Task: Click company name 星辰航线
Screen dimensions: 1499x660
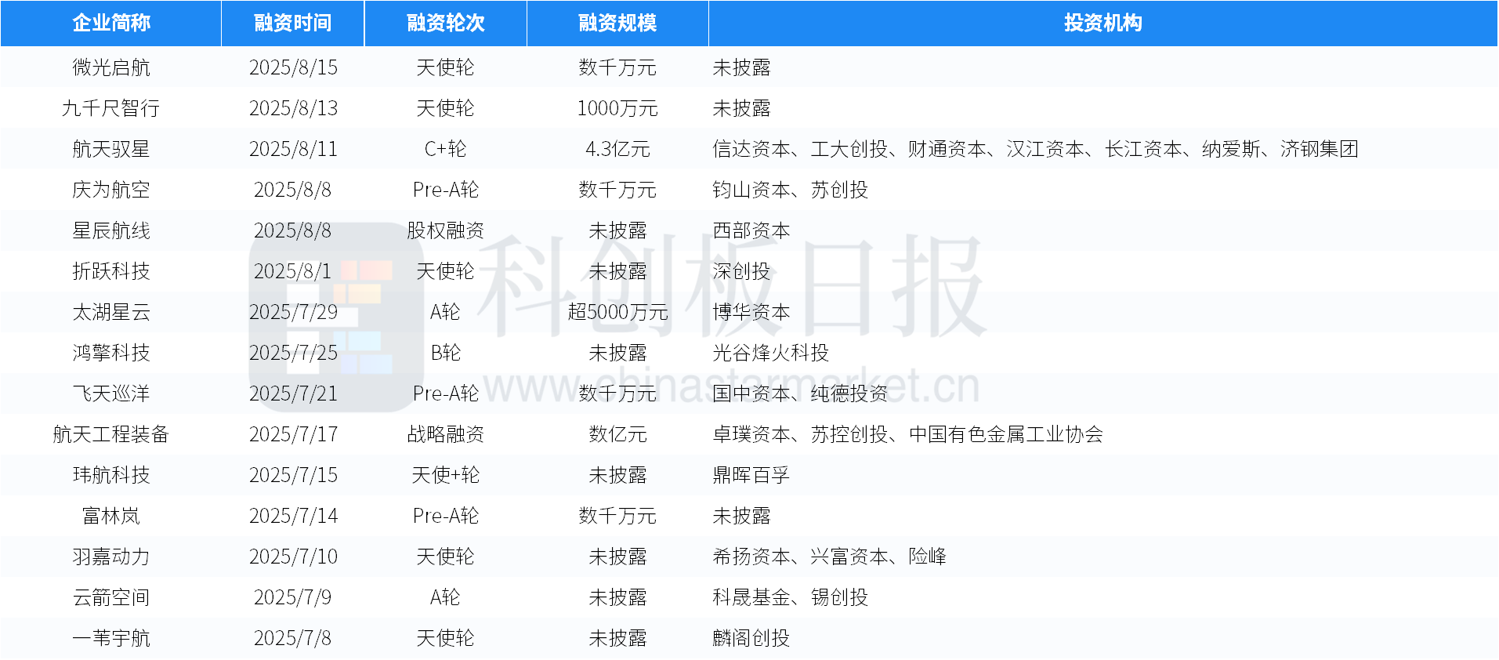Action: [x=111, y=230]
